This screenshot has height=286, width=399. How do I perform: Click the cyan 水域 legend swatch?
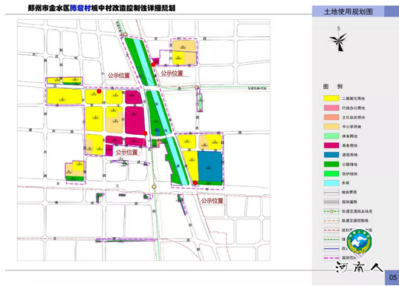click(x=331, y=183)
